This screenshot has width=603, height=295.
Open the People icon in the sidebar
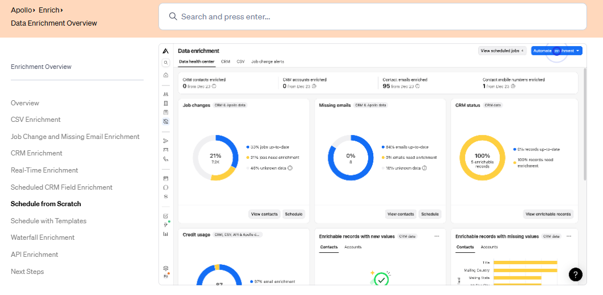(x=166, y=94)
